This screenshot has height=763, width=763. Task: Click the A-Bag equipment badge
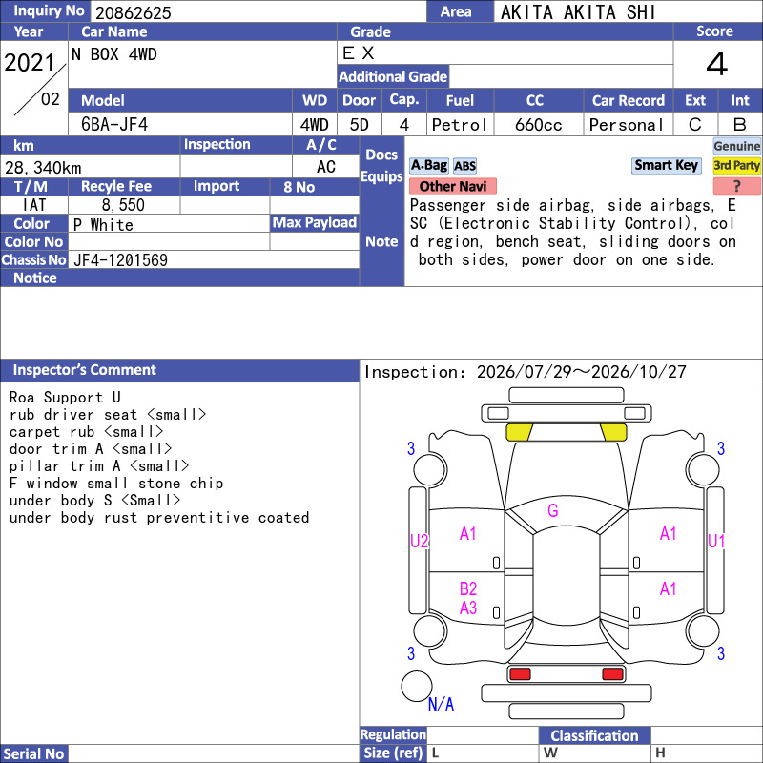[428, 165]
